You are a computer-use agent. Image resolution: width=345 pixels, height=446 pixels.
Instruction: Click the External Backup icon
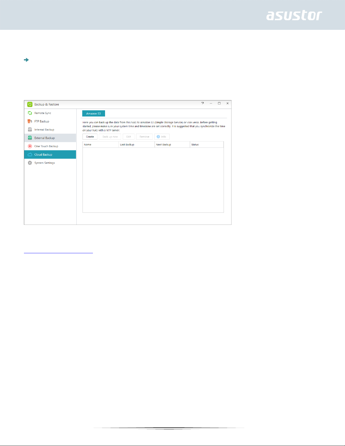pyautogui.click(x=30, y=138)
